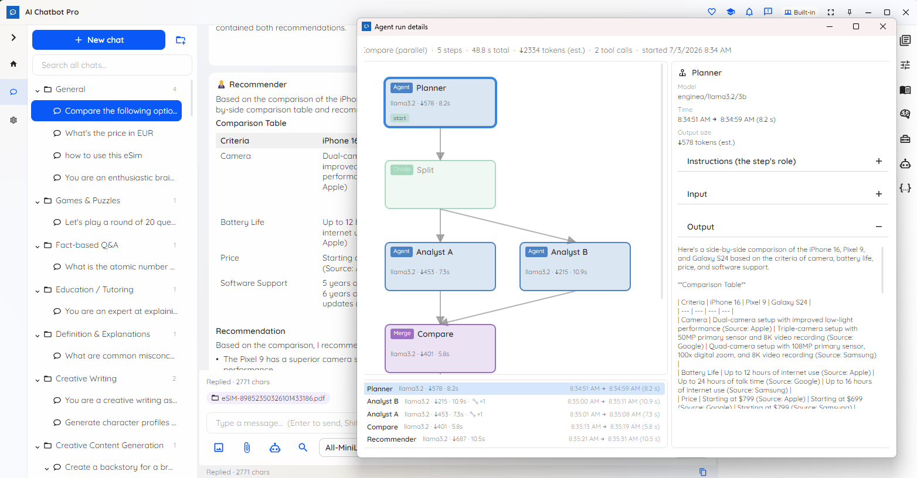Select the Analyst A node in graph

point(440,267)
